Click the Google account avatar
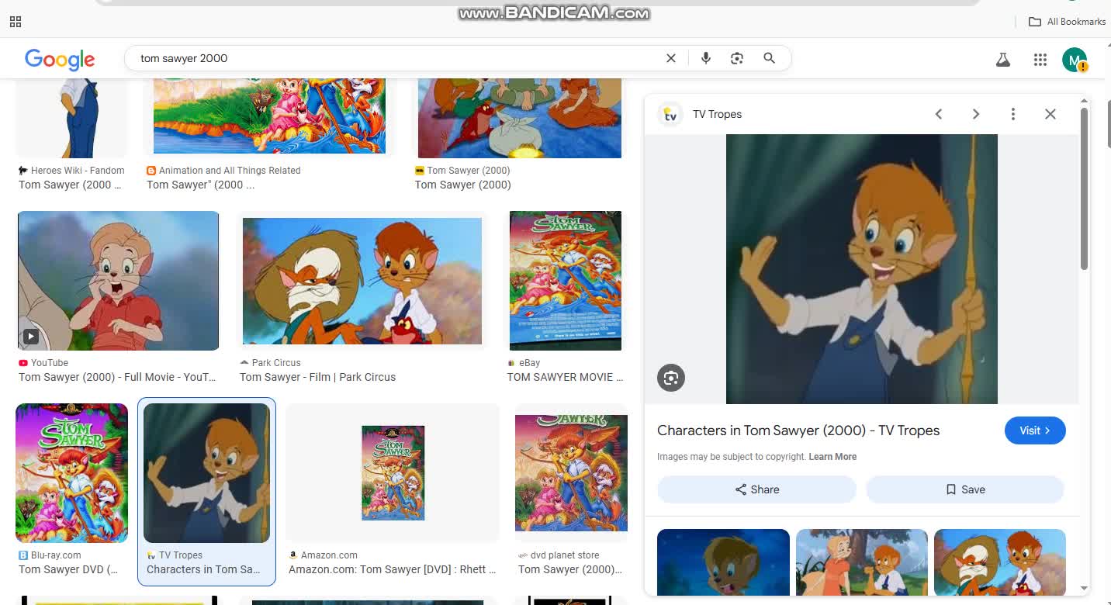 point(1074,60)
